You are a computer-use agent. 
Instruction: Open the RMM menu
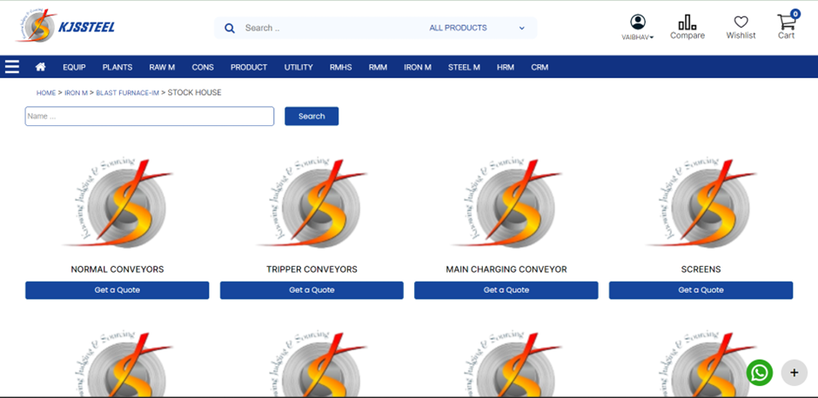[378, 67]
